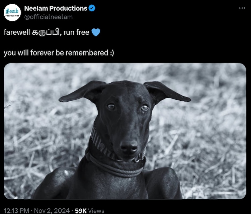Click the ':)' smiley at line end
This screenshot has height=214, width=251.
point(112,53)
